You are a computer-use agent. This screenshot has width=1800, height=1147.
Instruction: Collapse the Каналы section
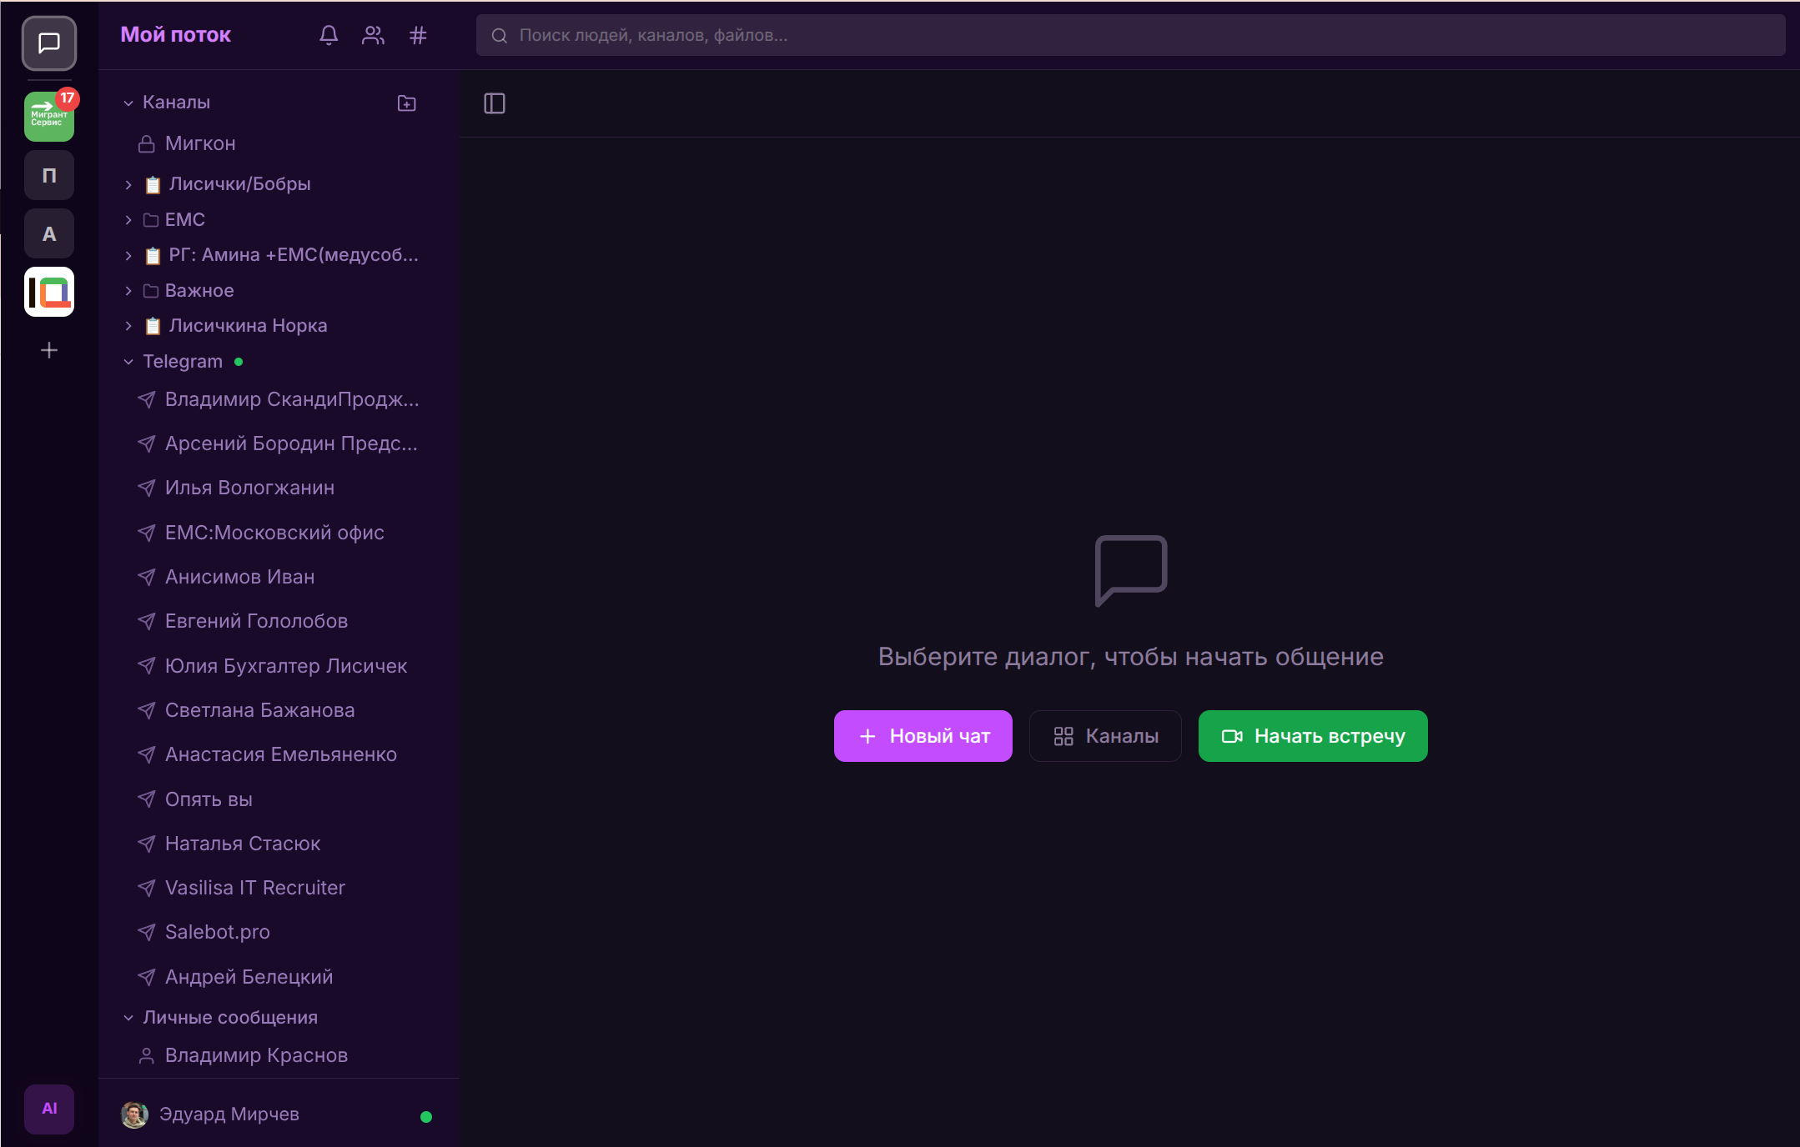128,103
